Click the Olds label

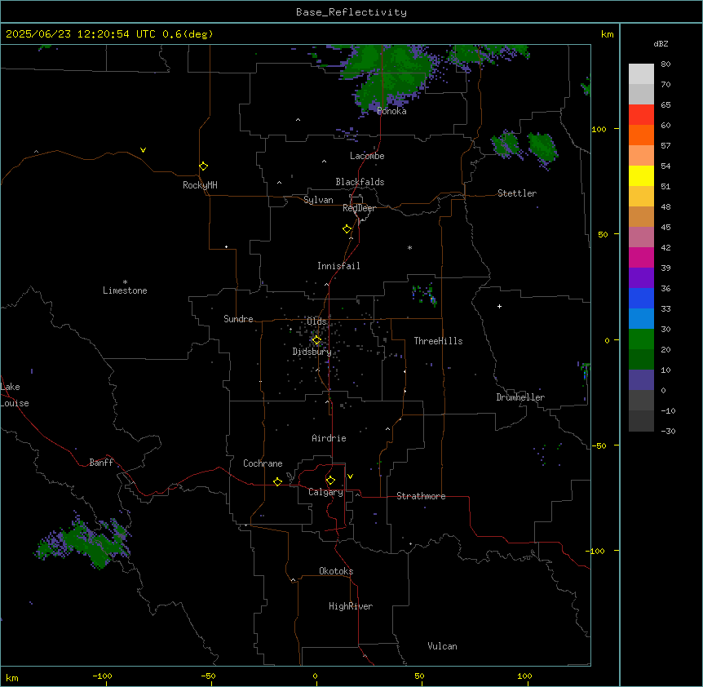pos(316,321)
